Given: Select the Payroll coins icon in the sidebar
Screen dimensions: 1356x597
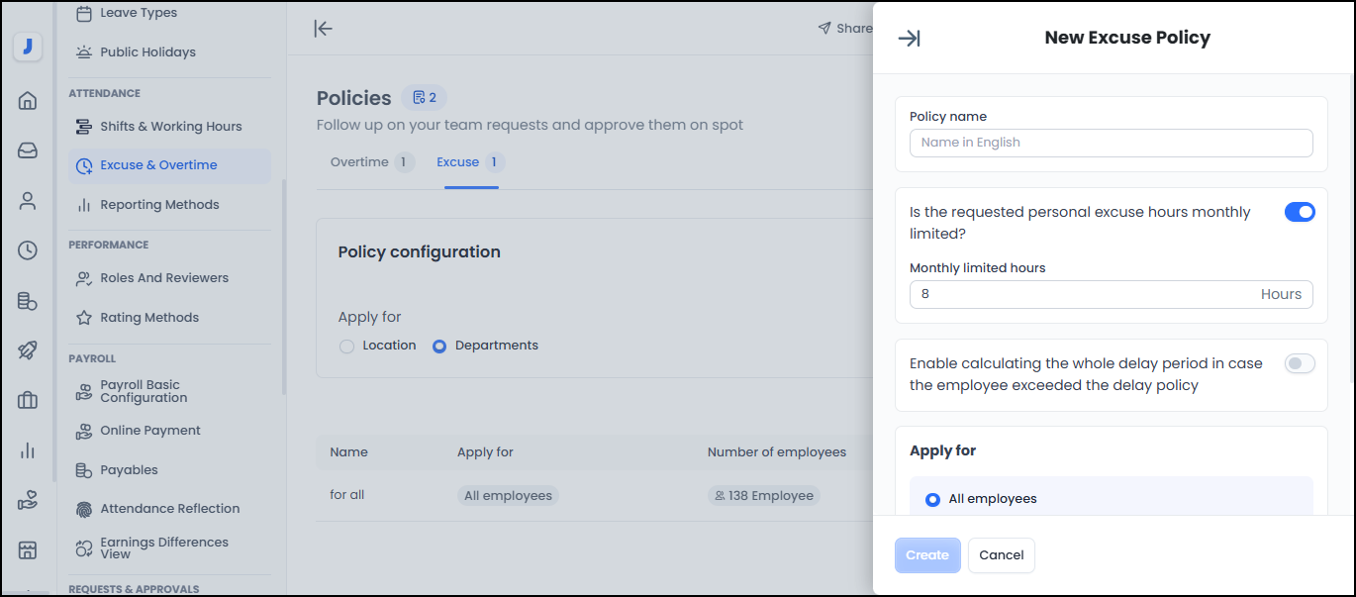Looking at the screenshot, I should tap(26, 300).
